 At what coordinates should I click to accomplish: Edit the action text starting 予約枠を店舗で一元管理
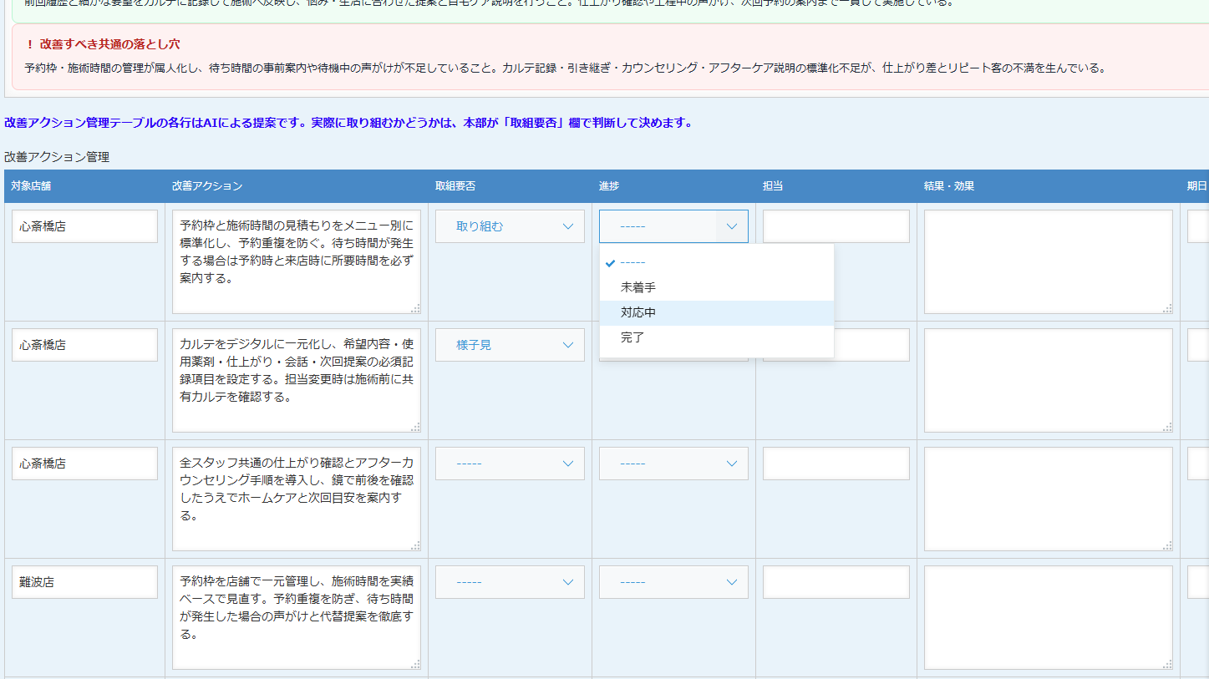[x=297, y=617]
